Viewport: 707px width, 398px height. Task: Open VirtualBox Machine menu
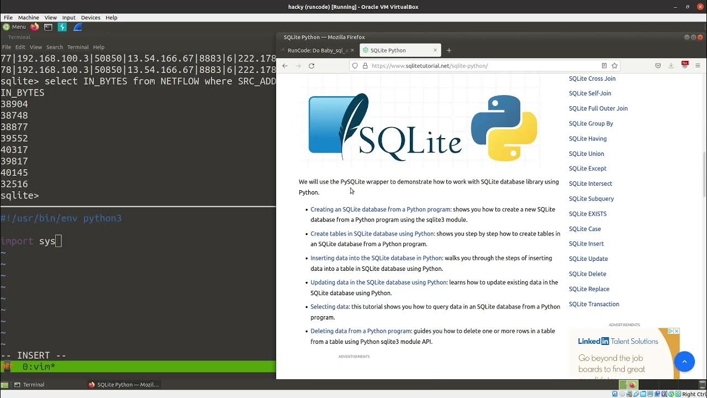click(29, 18)
